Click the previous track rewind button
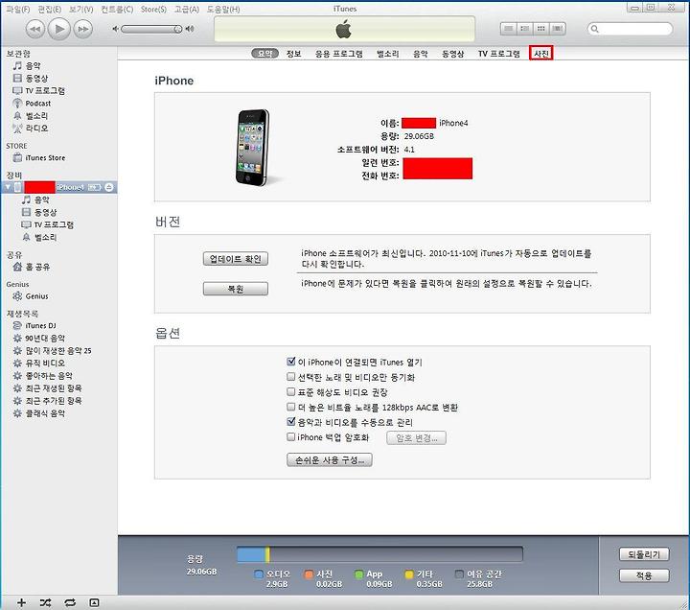The image size is (690, 610). [35, 29]
